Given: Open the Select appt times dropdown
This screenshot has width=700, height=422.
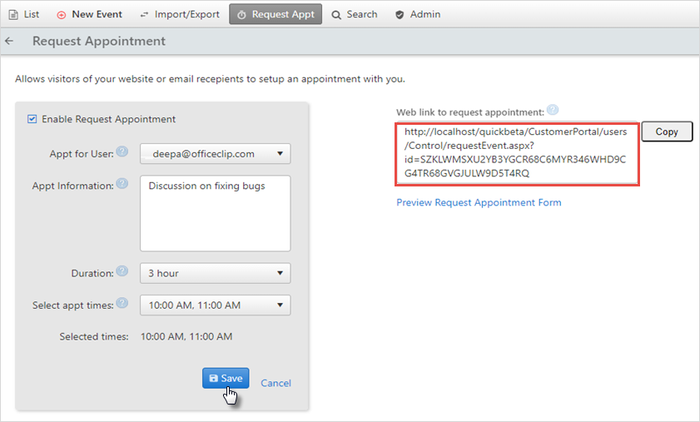Looking at the screenshot, I should pyautogui.click(x=216, y=305).
